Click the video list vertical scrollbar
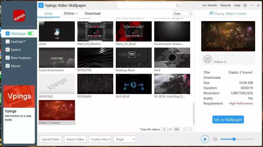Image resolution: width=263 pixels, height=147 pixels. coord(194,114)
